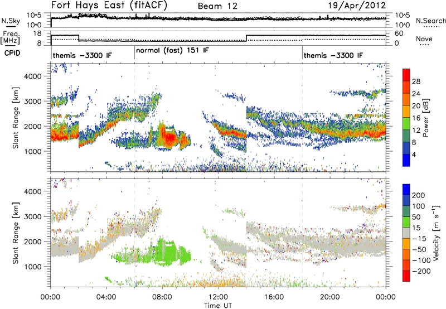Click the date '19/Apr/2012'
The image size is (446, 309).
coord(357,6)
